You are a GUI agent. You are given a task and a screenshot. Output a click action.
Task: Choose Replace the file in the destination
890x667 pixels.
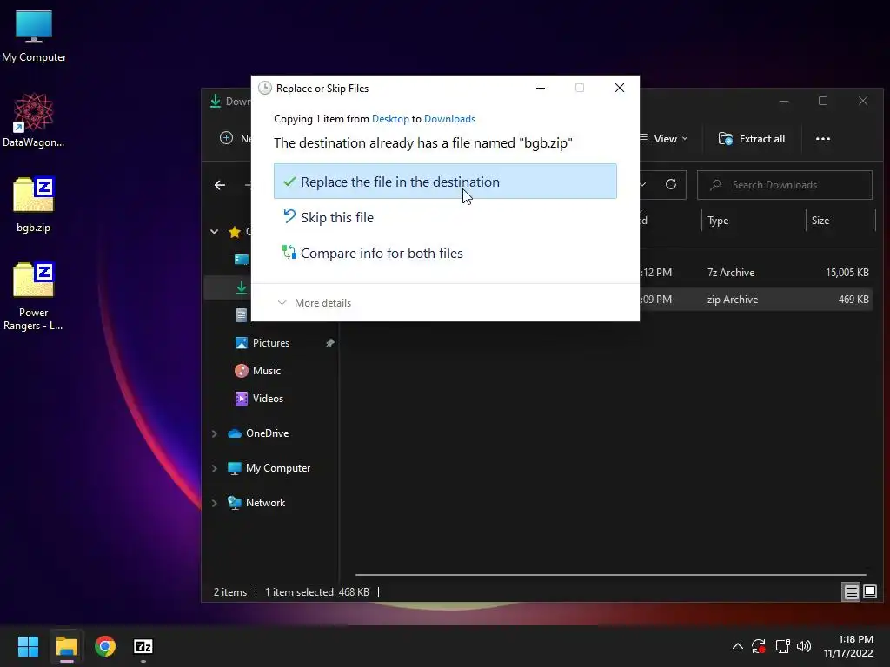pyautogui.click(x=445, y=182)
